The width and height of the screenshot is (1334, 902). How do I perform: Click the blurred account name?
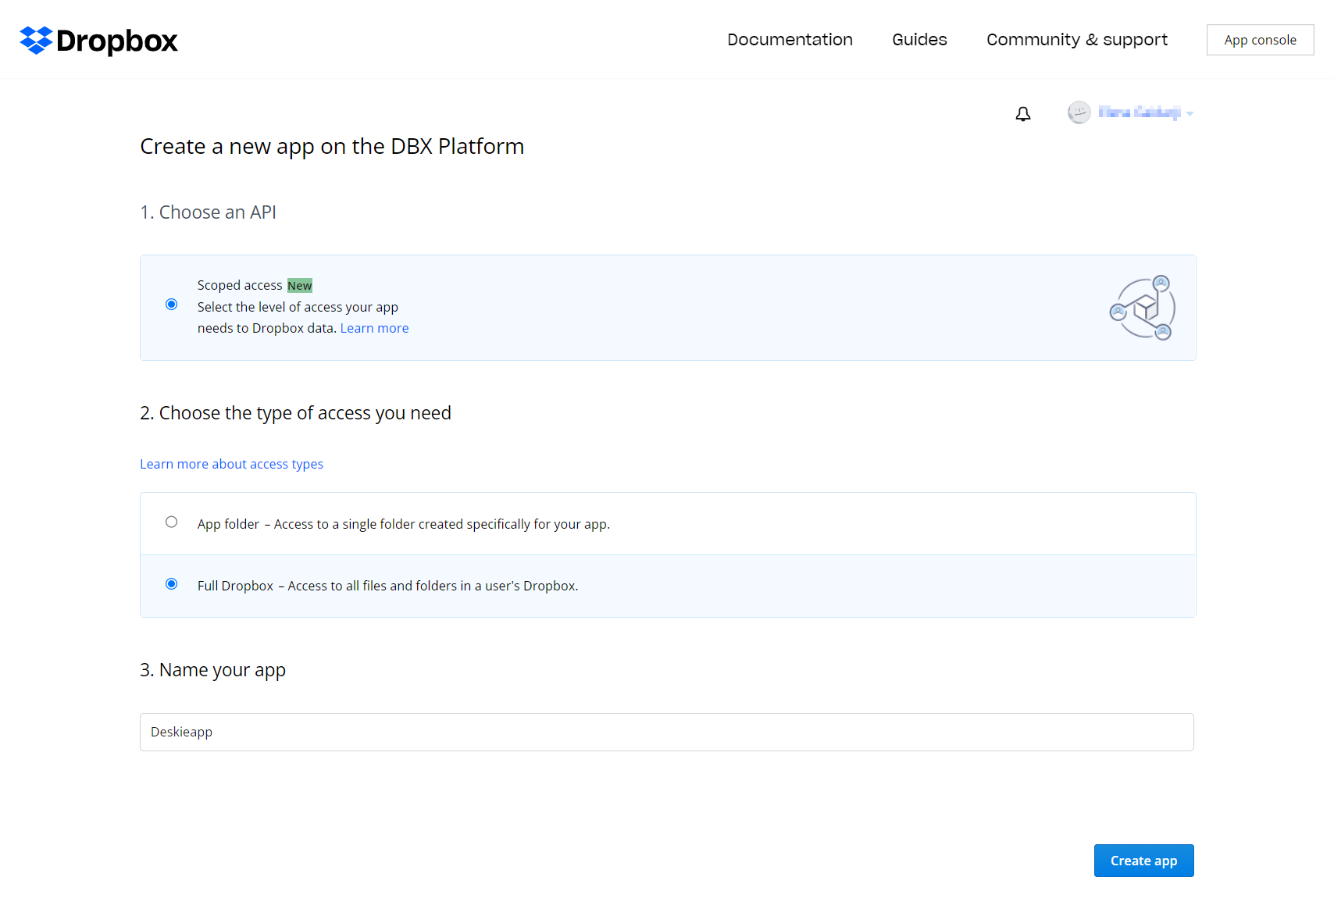click(1139, 112)
